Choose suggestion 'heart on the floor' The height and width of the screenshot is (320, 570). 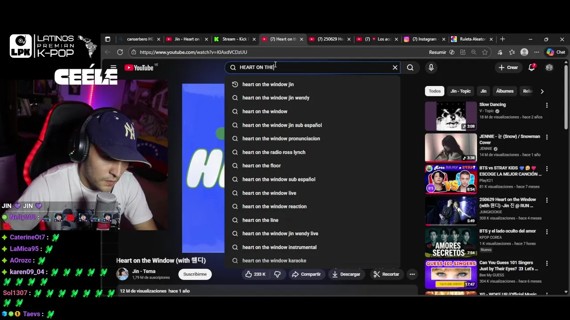point(312,166)
